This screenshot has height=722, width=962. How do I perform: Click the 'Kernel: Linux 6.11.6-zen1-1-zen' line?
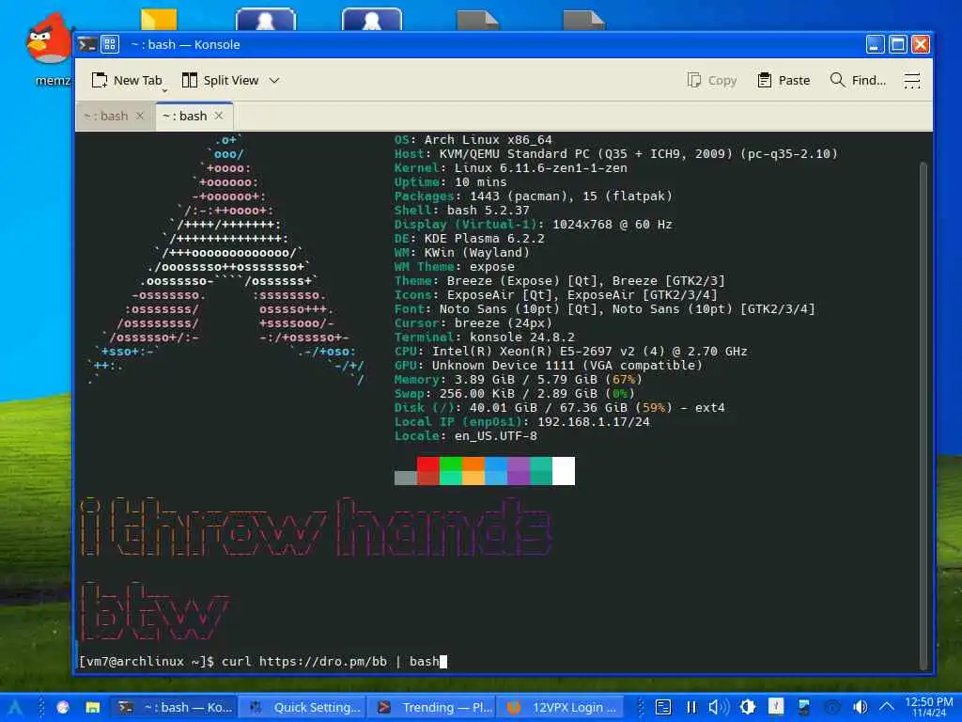point(510,167)
